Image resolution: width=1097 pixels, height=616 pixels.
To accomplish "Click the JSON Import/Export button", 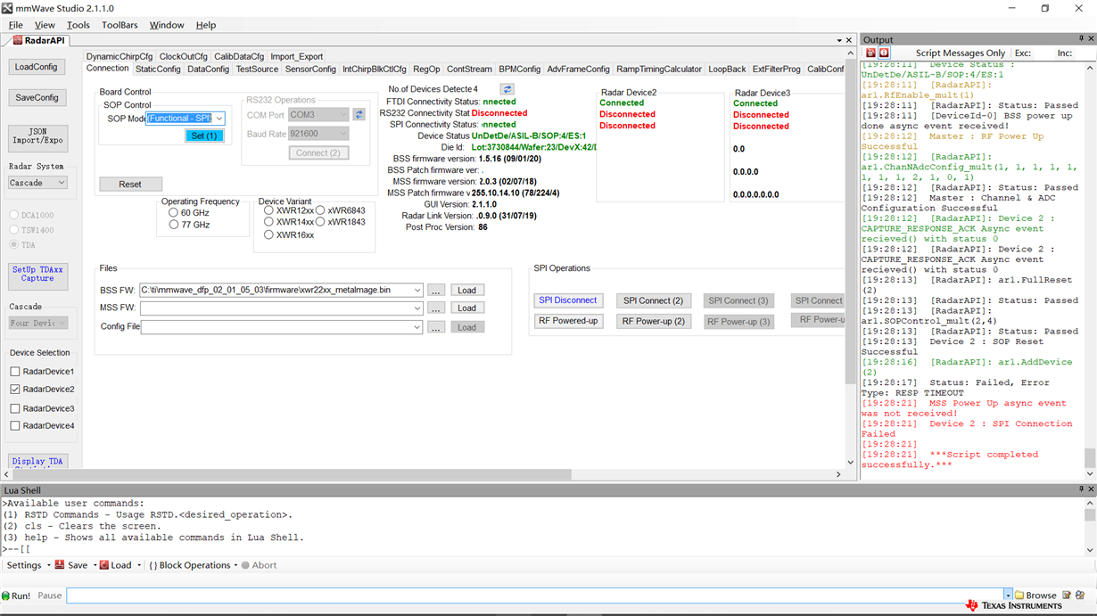I will click(x=37, y=136).
